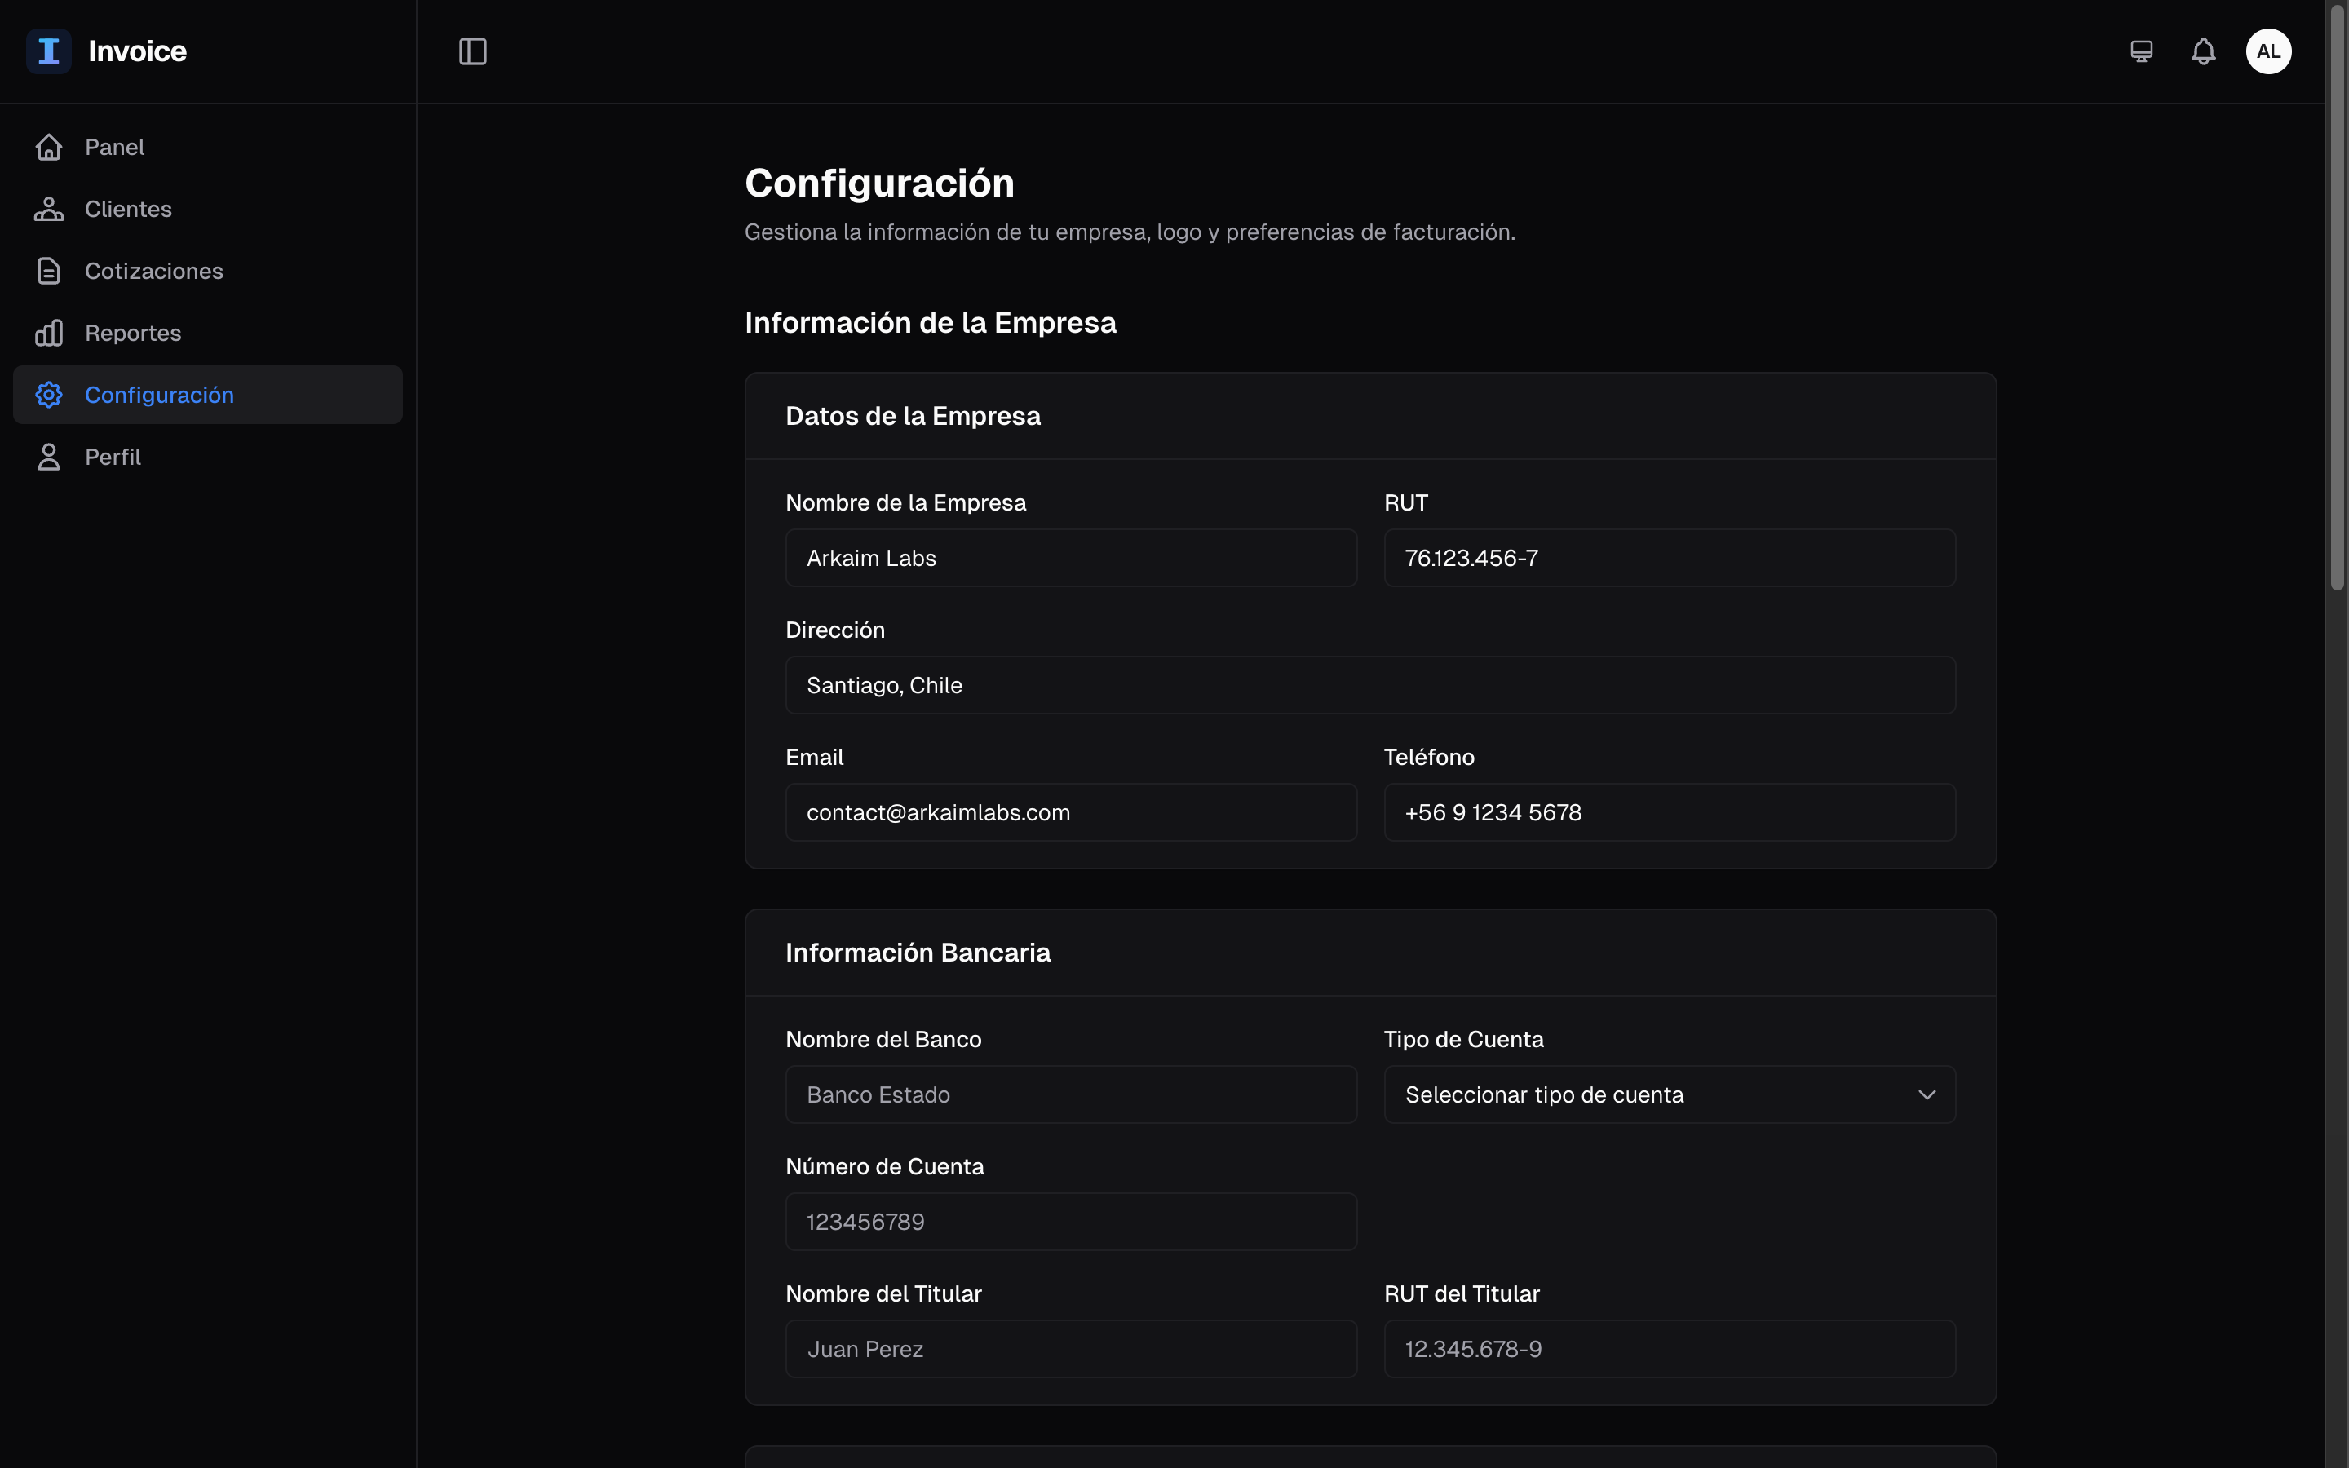Select Perfil in the sidebar menu

(x=113, y=457)
